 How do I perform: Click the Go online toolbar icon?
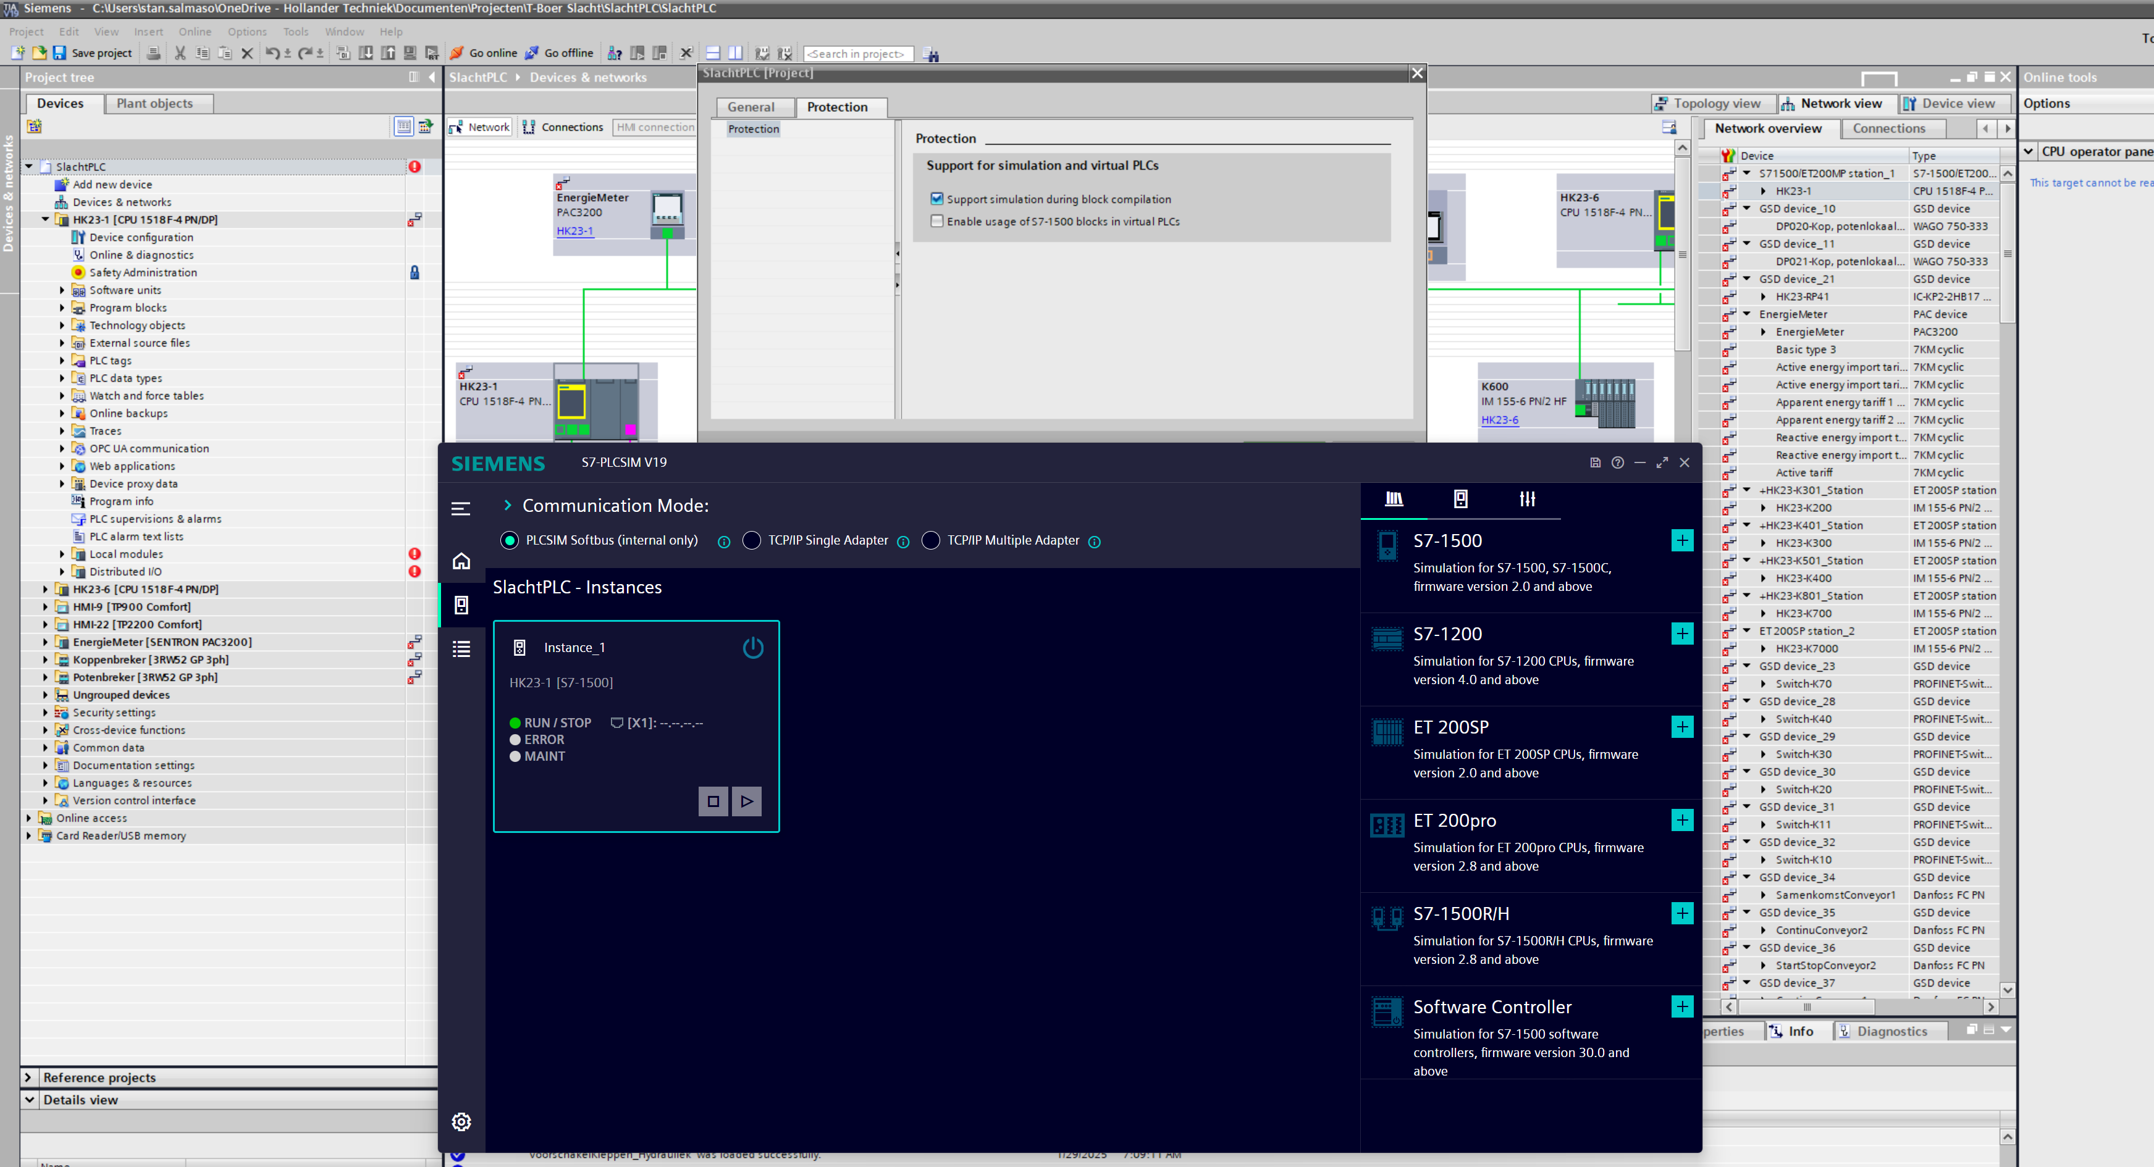click(457, 52)
